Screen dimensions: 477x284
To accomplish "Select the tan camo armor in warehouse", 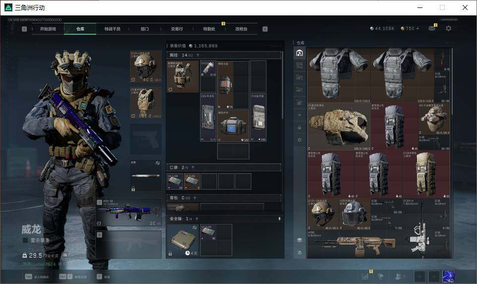I will (x=339, y=127).
